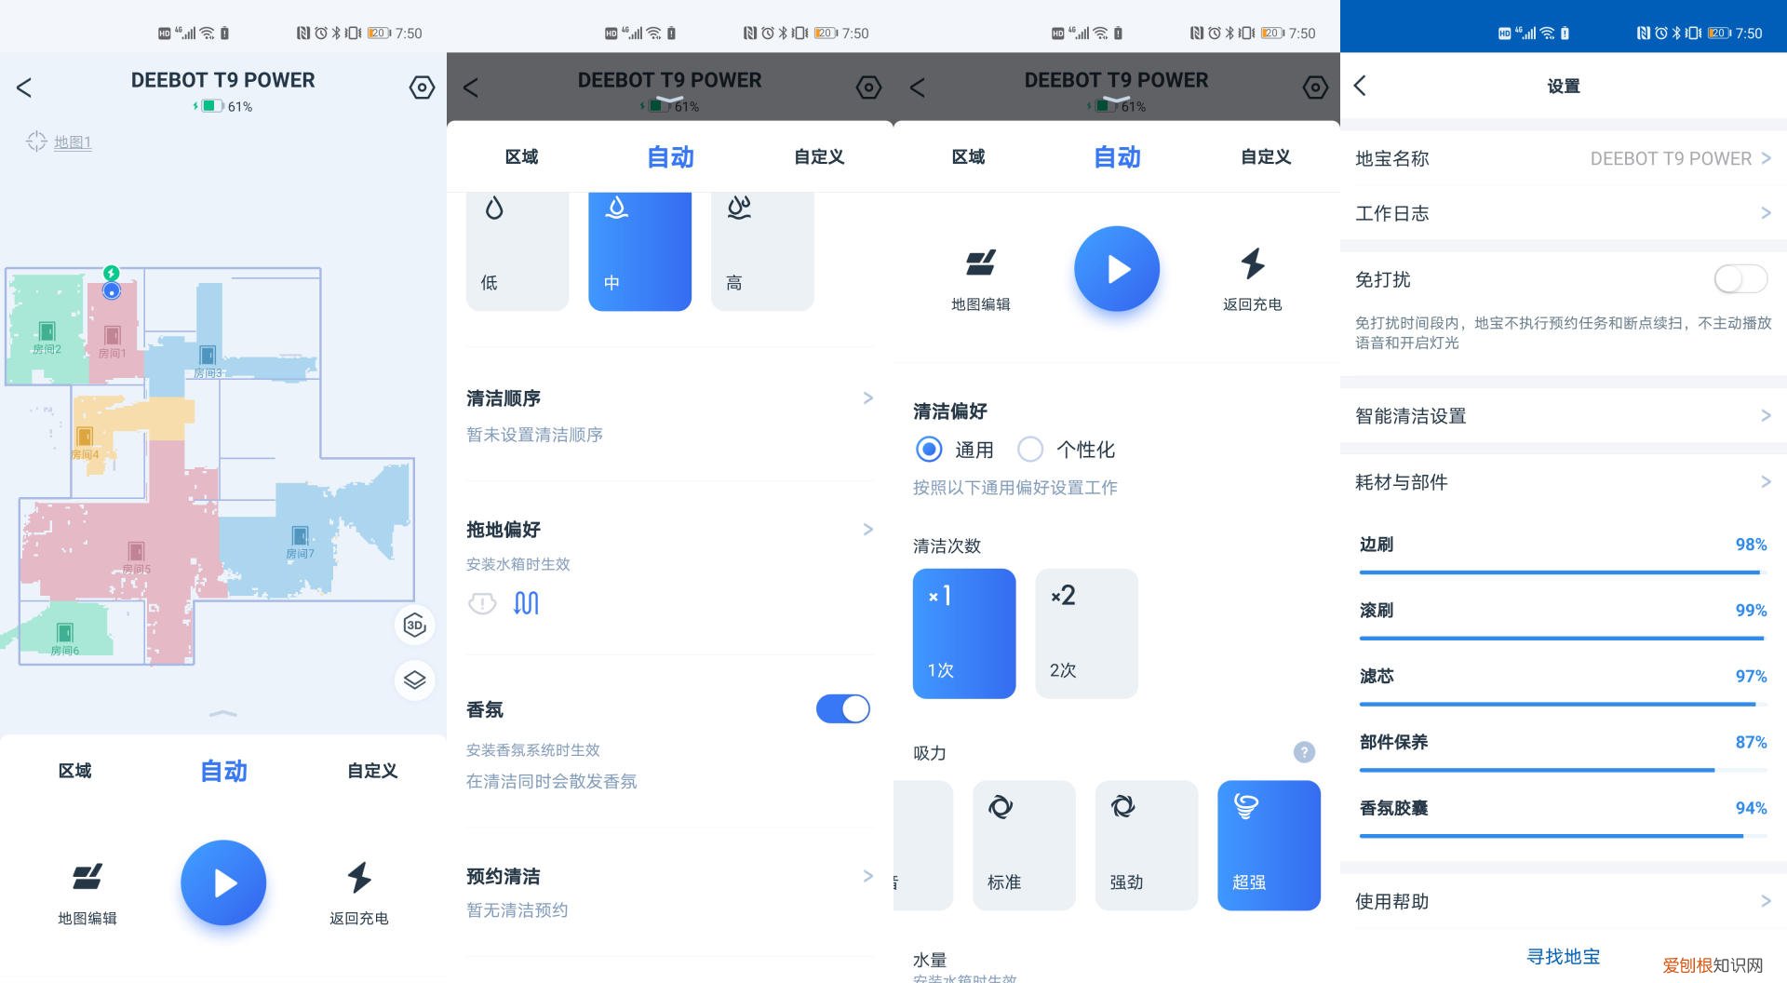The height and width of the screenshot is (983, 1787).
Task: Enable the 免打扰 do-not-disturb switch
Action: point(1740,278)
